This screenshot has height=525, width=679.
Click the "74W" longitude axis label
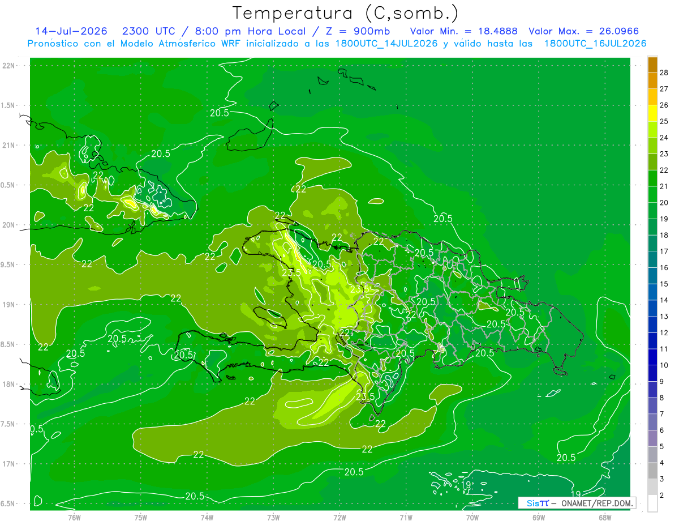207,517
